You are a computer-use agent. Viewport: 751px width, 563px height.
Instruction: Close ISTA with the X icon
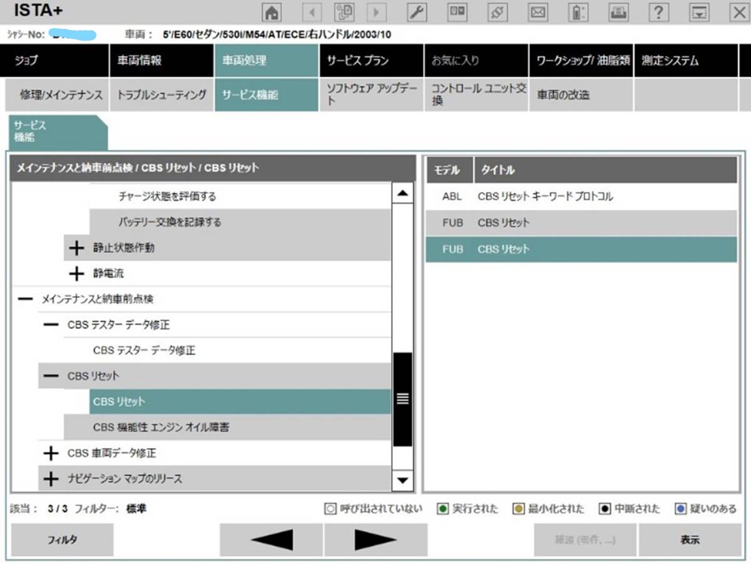click(739, 12)
